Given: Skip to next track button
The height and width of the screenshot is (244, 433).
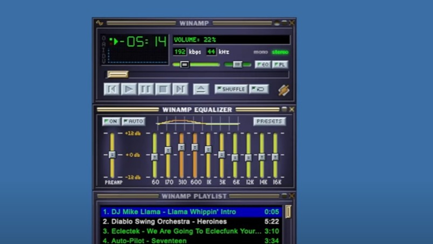Looking at the screenshot, I should 180,89.
